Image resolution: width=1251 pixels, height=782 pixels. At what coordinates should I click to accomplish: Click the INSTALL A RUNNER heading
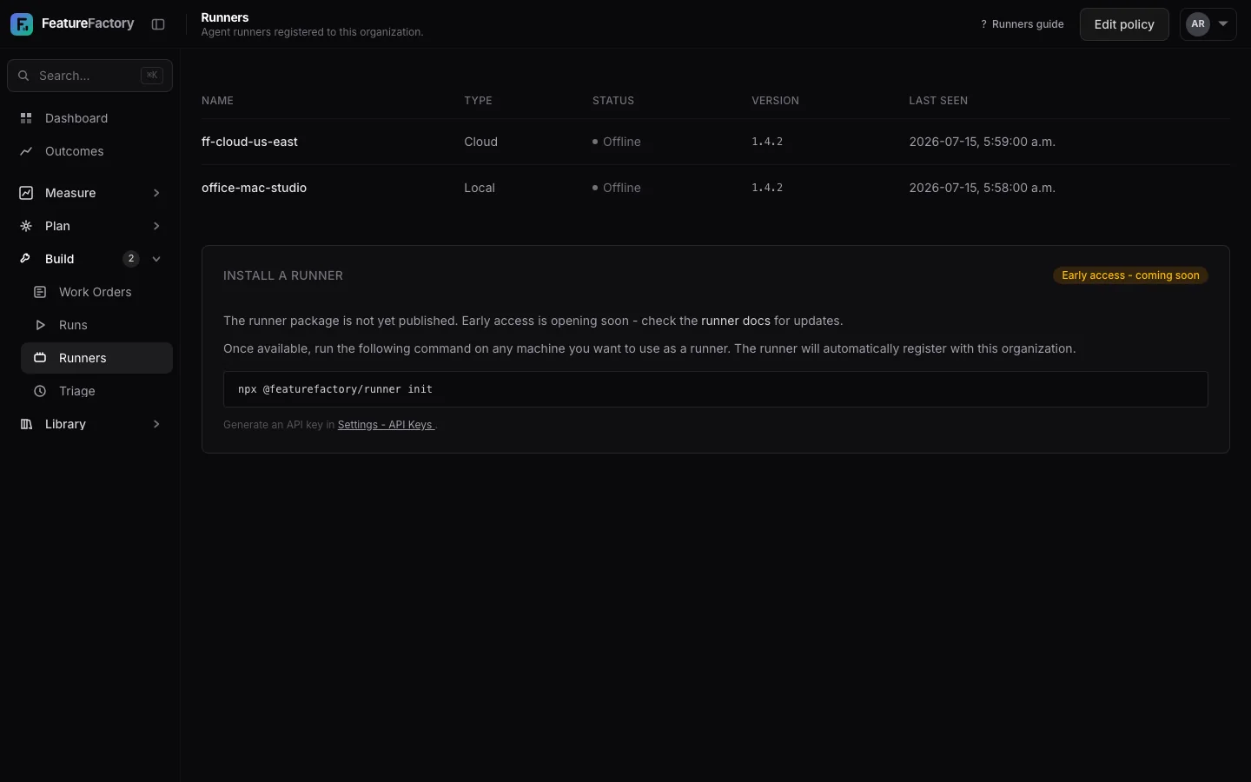(283, 275)
